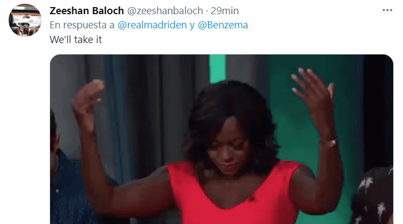Click the bright teal stripe above her hair
The width and height of the screenshot is (403, 224).
point(217,69)
